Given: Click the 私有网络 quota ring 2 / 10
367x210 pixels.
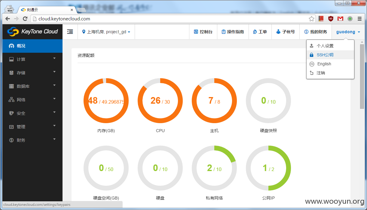Looking at the screenshot, I should [214, 168].
